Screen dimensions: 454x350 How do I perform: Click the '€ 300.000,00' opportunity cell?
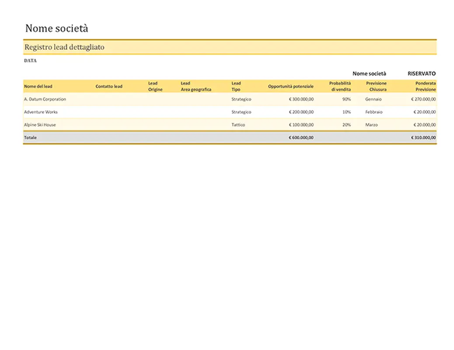[301, 99]
